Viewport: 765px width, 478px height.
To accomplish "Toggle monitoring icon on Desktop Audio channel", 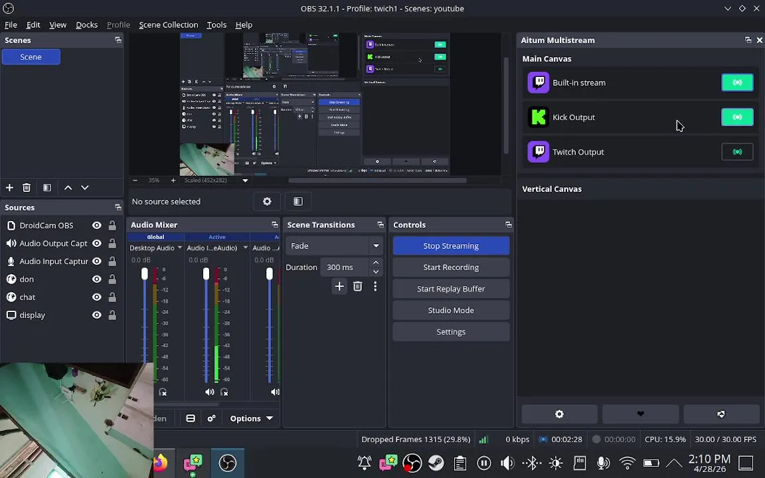I will [163, 392].
